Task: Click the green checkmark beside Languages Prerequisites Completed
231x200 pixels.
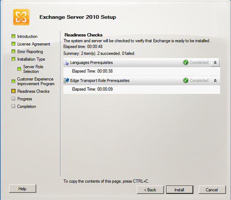Action: (185, 62)
